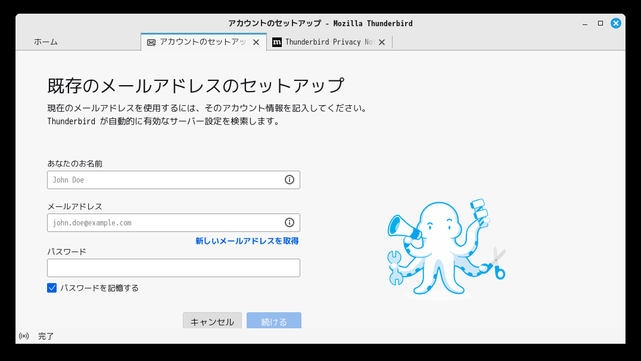Open the 新しいメールアドレスを取得 link
The height and width of the screenshot is (361, 641).
(x=247, y=241)
